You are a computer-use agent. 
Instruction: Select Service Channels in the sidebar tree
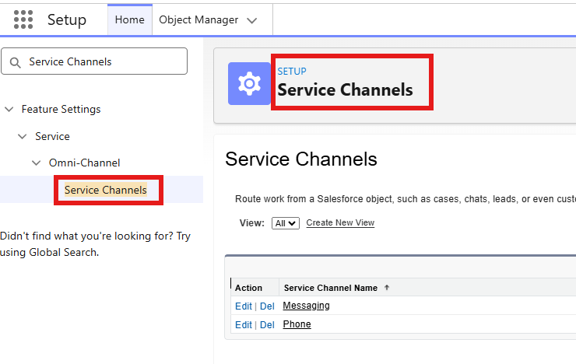pyautogui.click(x=105, y=190)
